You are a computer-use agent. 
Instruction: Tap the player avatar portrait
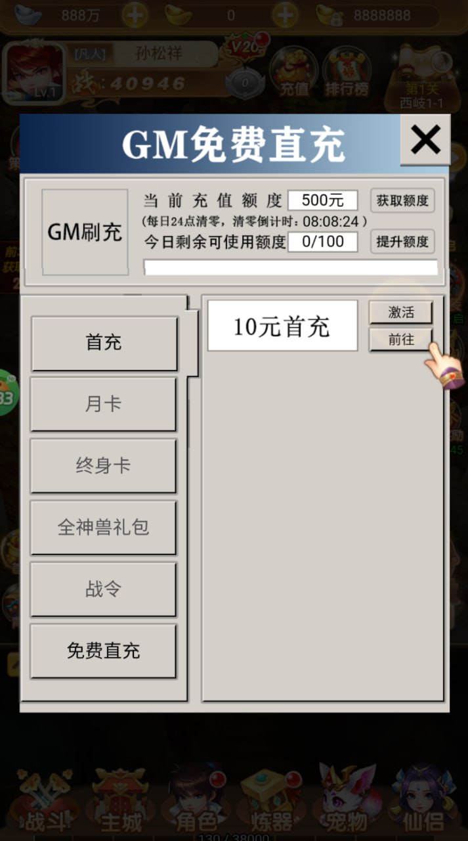pos(35,72)
